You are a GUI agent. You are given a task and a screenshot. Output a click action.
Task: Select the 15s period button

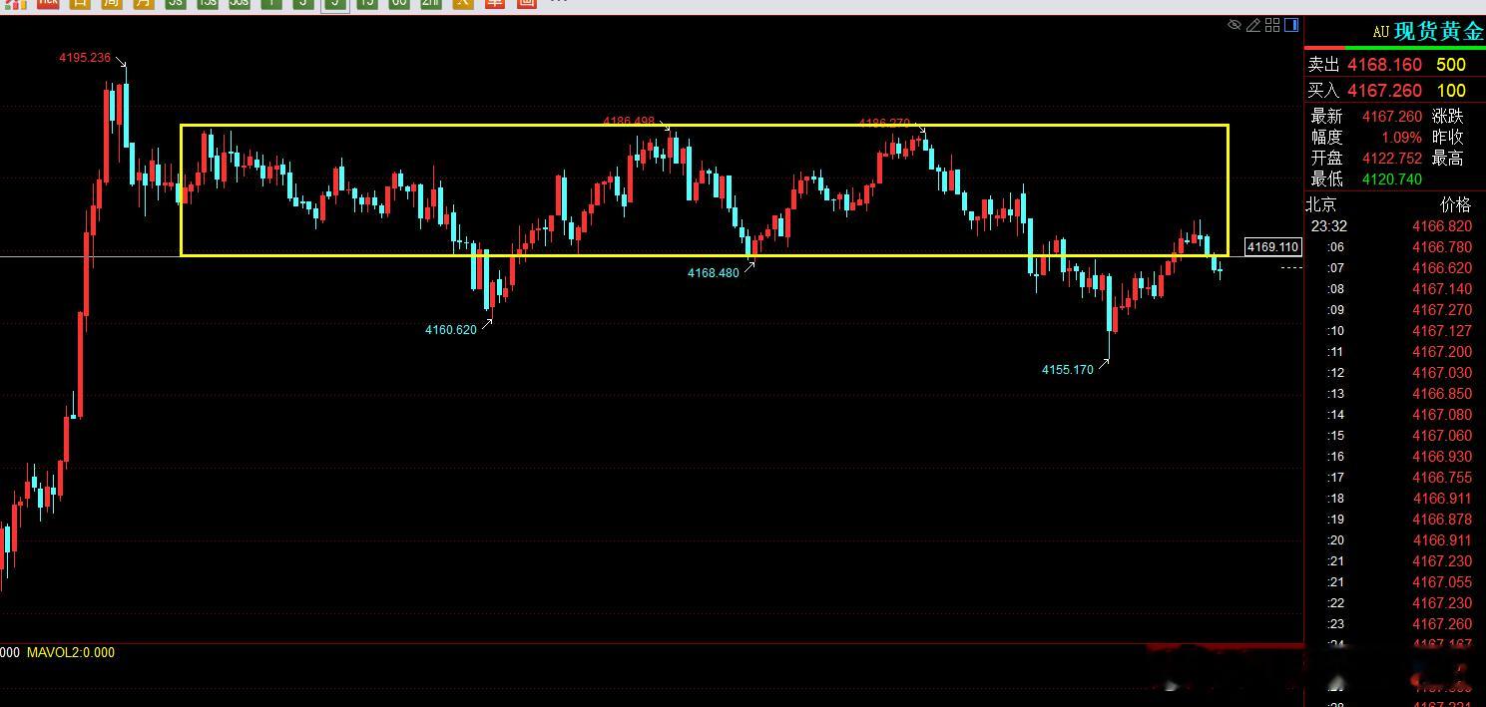point(207,3)
